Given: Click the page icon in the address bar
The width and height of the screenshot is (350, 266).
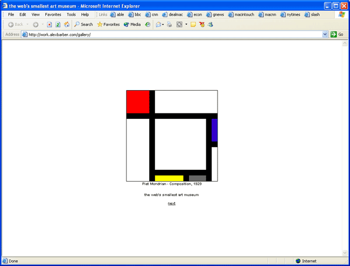Looking at the screenshot, I should 25,34.
